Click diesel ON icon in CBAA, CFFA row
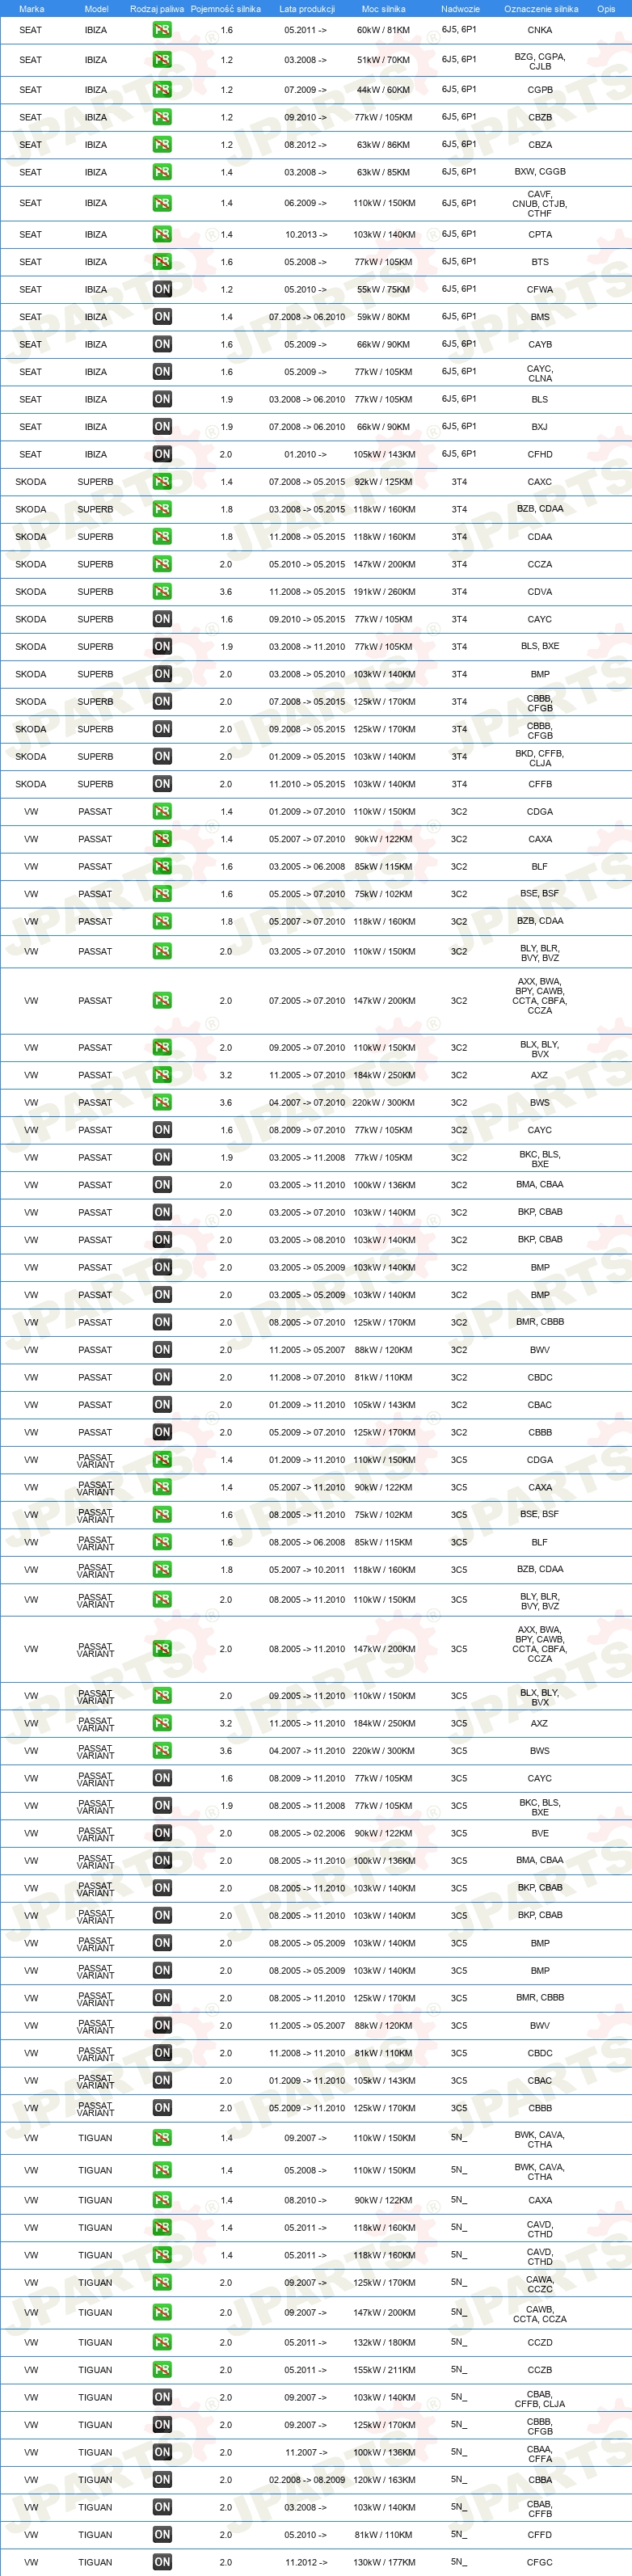Screen dimensions: 632x2576 162,2452
